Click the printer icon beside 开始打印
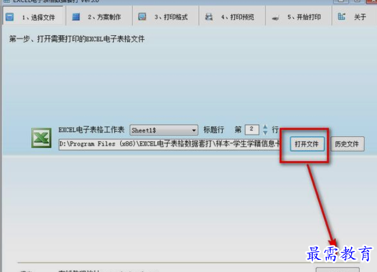 [x=275, y=17]
